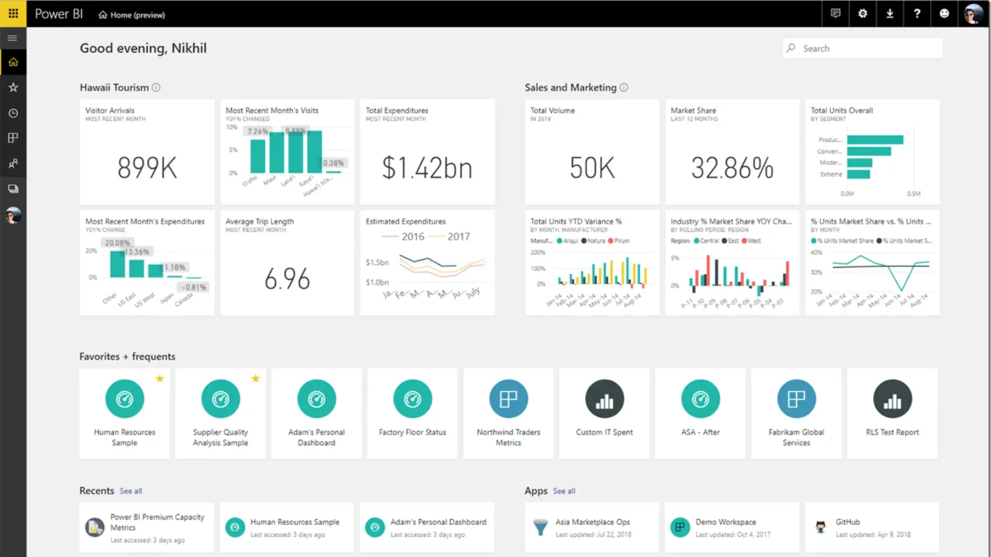Open Supplier Quality Analysis Sample tile
Image resolution: width=991 pixels, height=557 pixels.
tap(220, 413)
